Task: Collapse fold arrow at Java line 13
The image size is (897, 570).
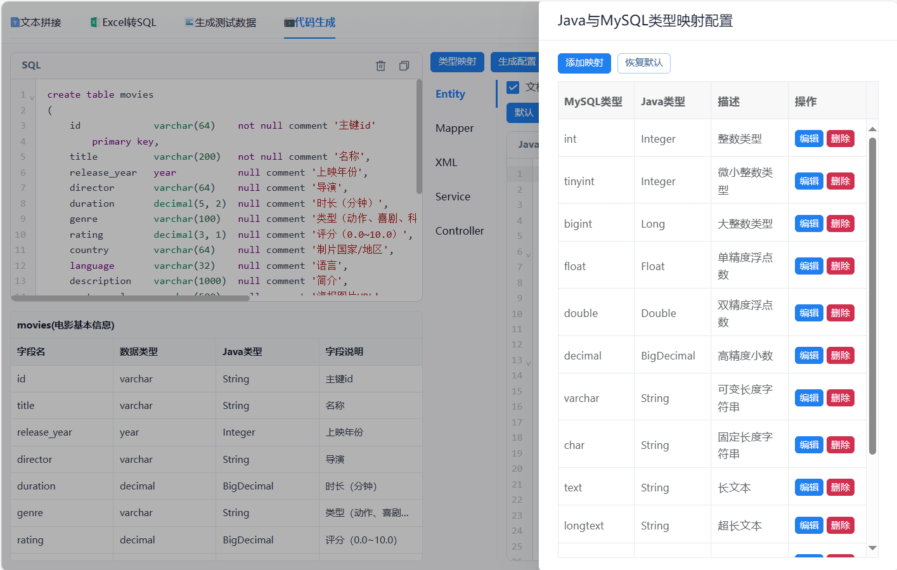Action: (x=528, y=363)
